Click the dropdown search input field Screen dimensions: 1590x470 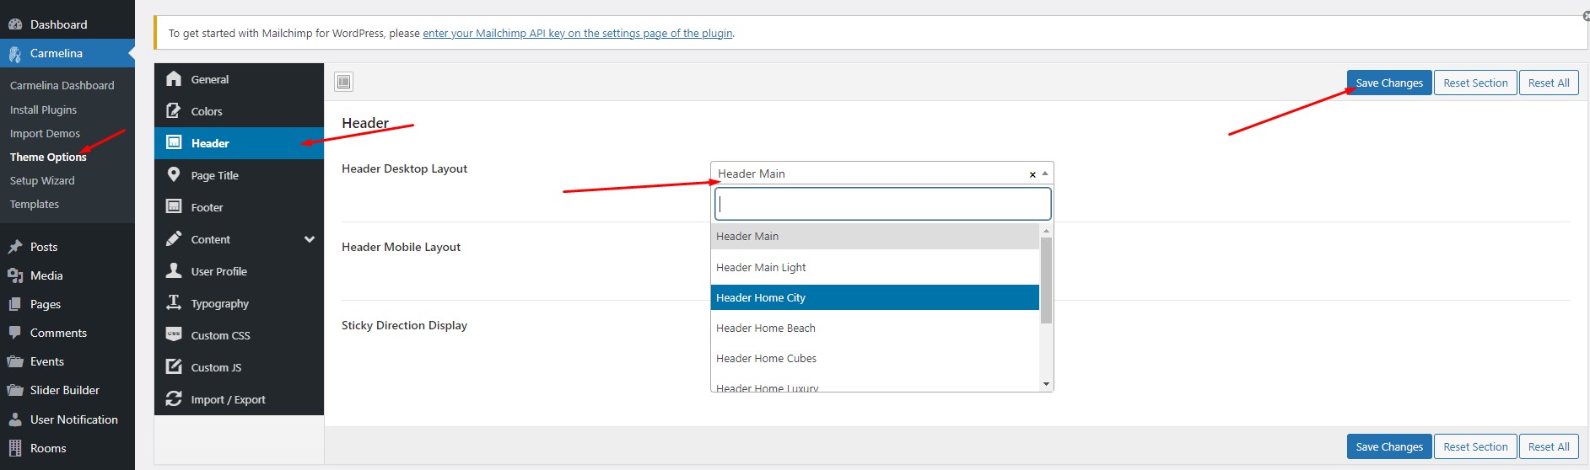tap(882, 204)
